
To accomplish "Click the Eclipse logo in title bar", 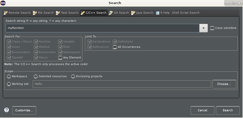I will point(3,3).
